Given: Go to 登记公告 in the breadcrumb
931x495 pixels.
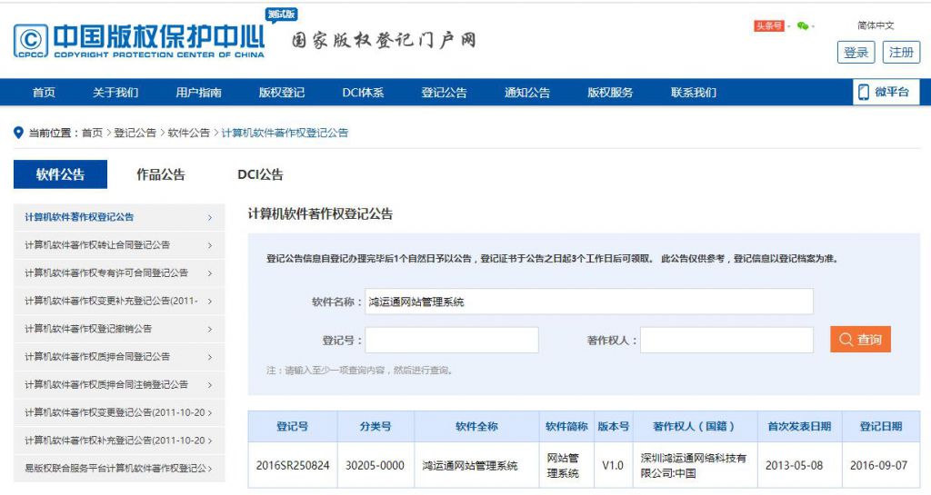Looking at the screenshot, I should click(x=135, y=133).
